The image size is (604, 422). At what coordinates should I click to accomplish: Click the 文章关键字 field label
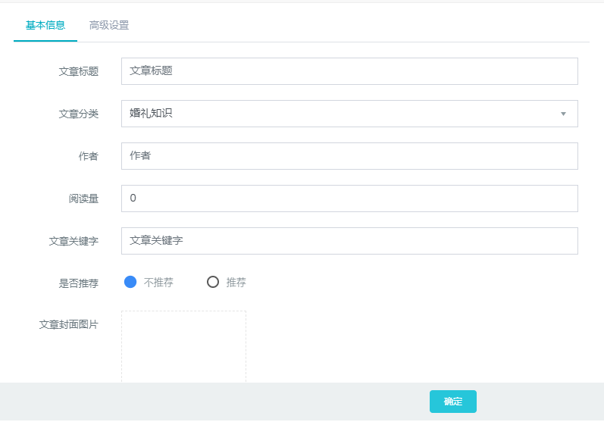[74, 241]
